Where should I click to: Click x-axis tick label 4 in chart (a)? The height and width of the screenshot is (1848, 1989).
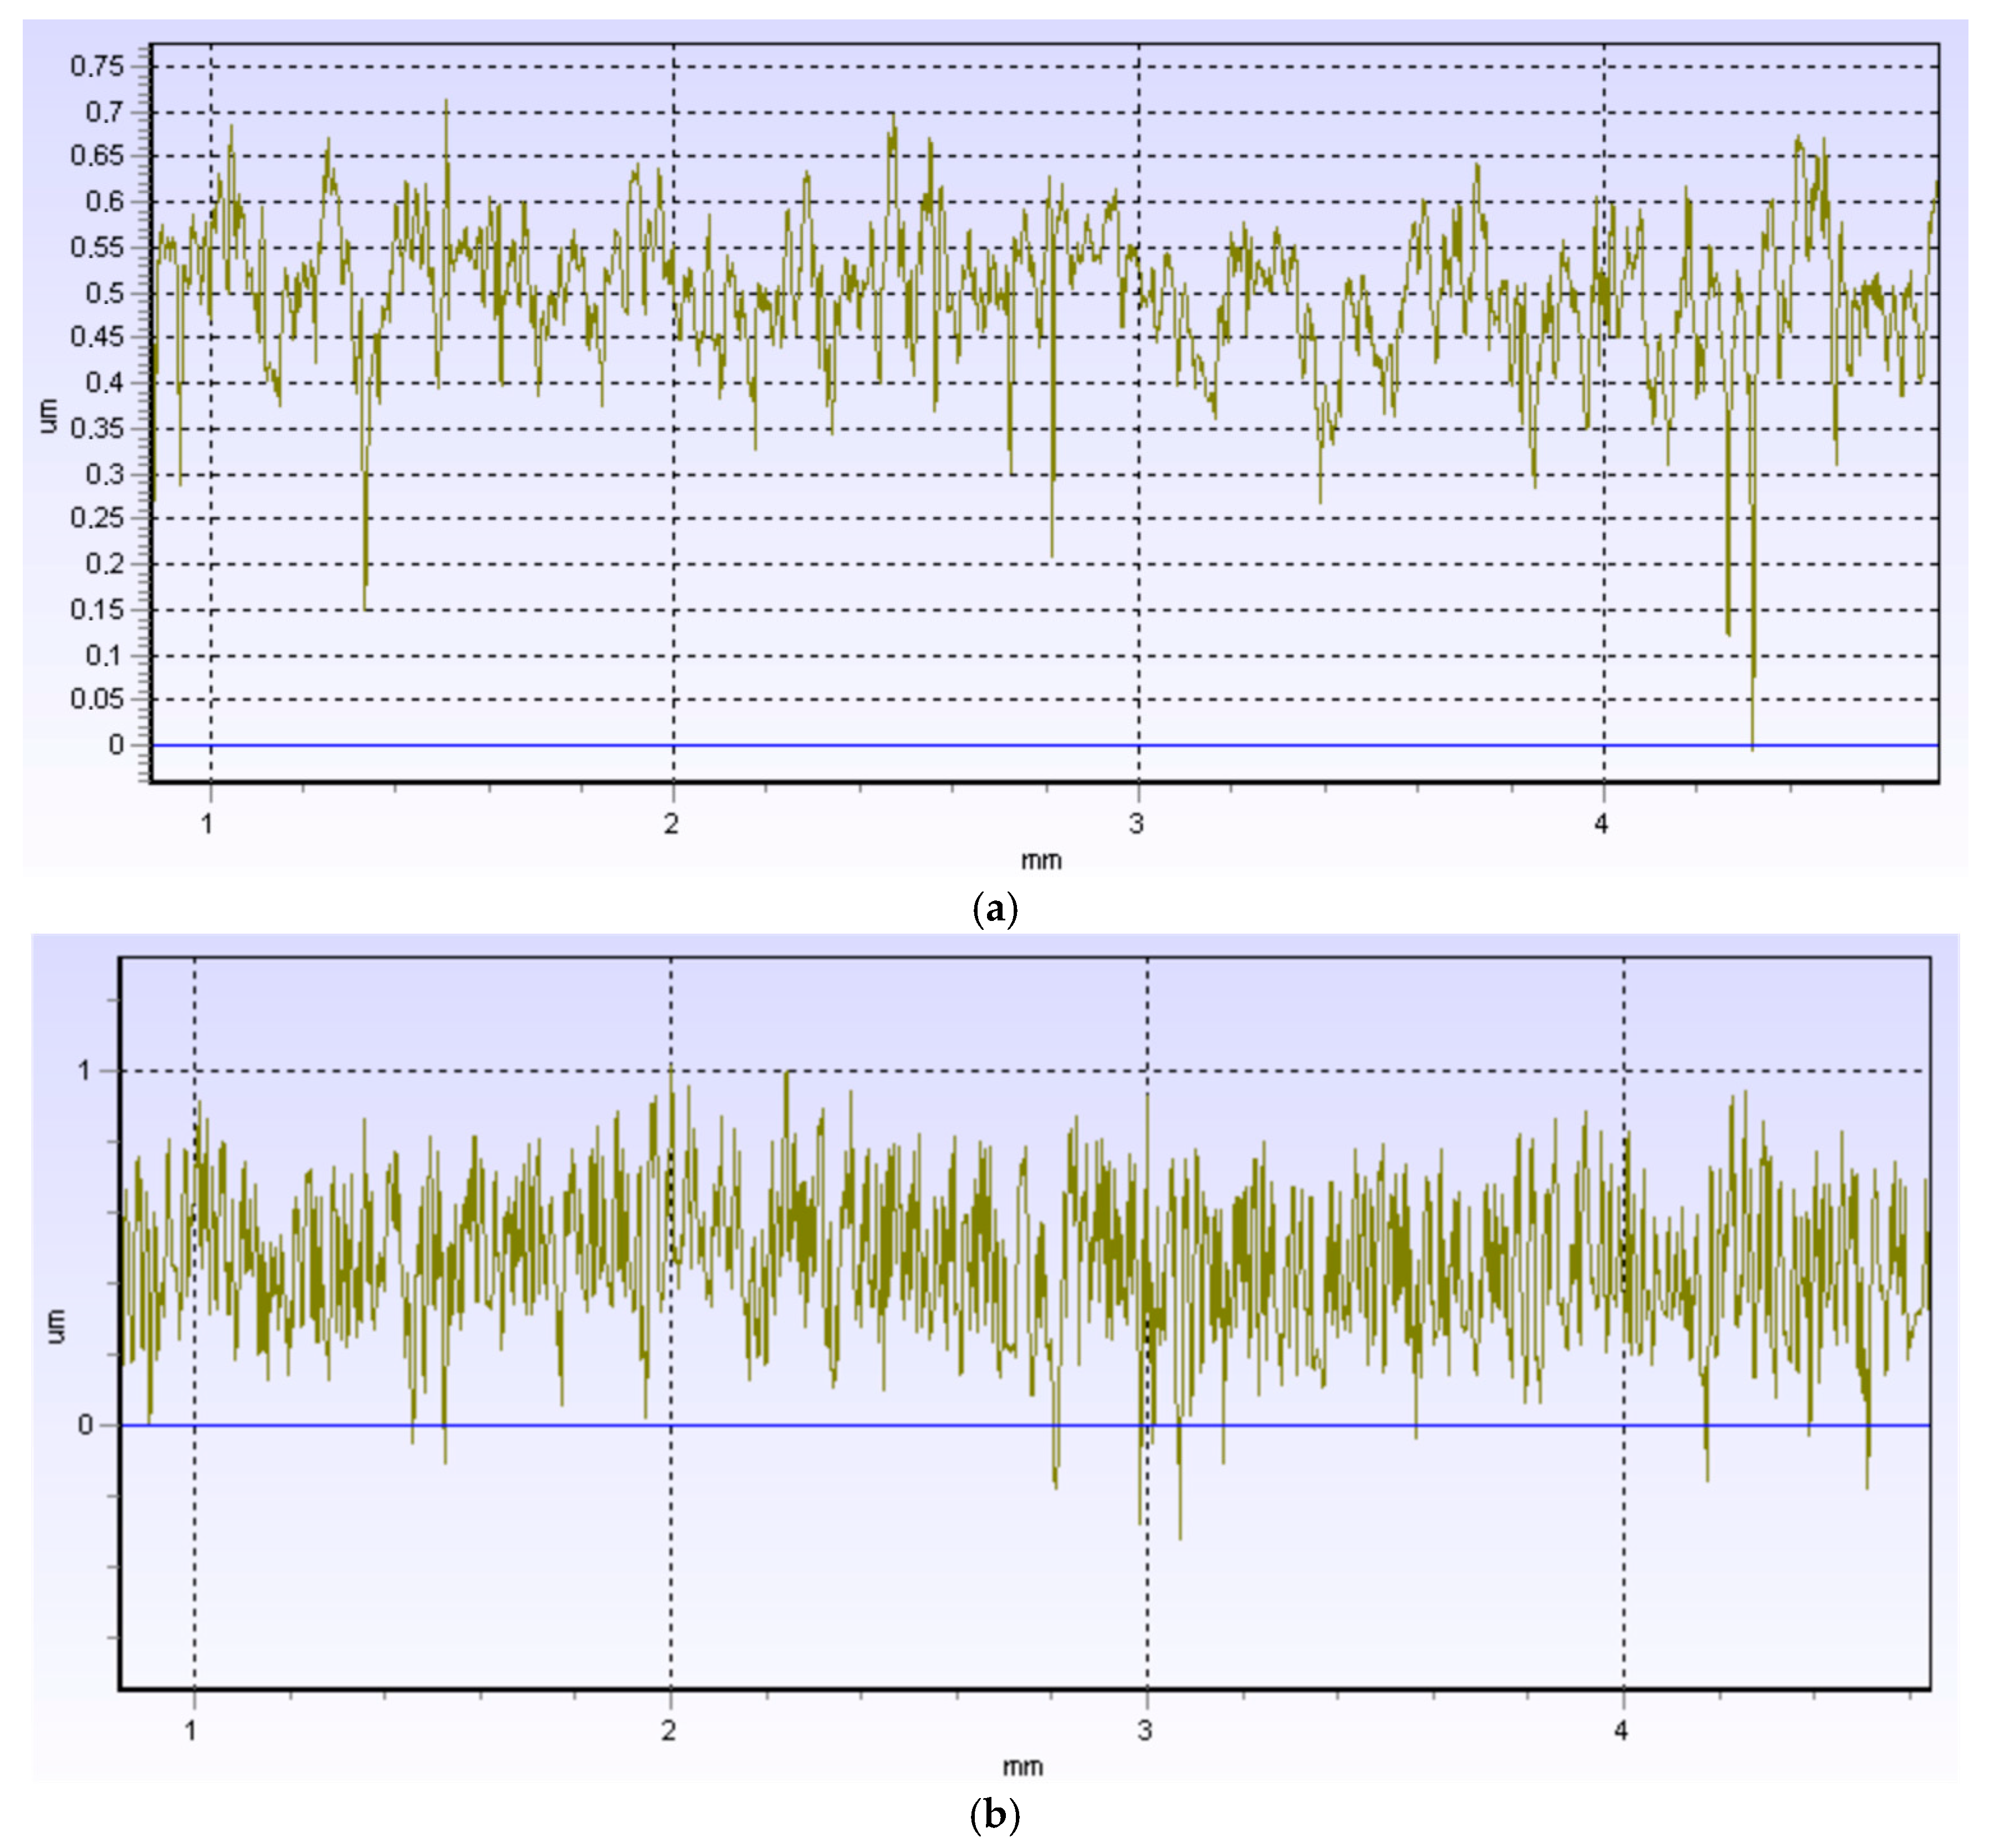(1601, 824)
